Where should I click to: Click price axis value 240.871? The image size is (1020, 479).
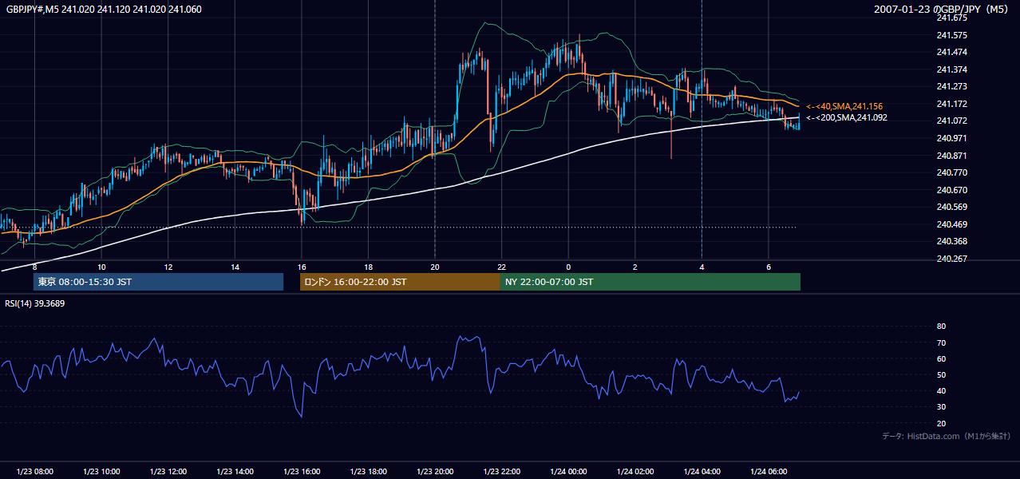(x=952, y=155)
